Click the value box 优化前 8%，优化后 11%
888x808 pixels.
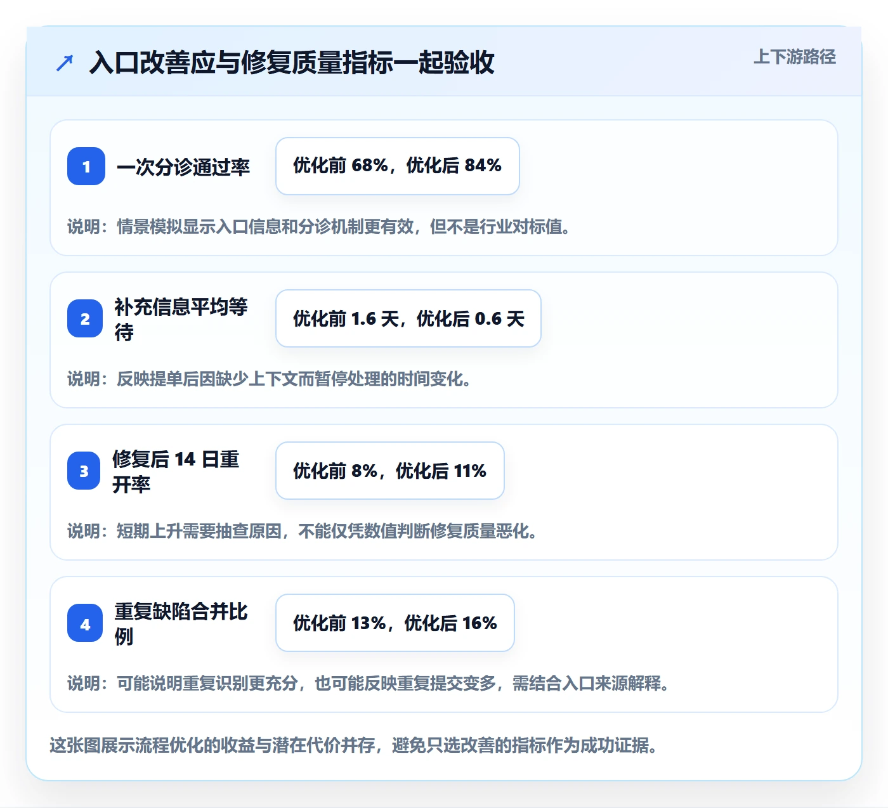coord(390,471)
